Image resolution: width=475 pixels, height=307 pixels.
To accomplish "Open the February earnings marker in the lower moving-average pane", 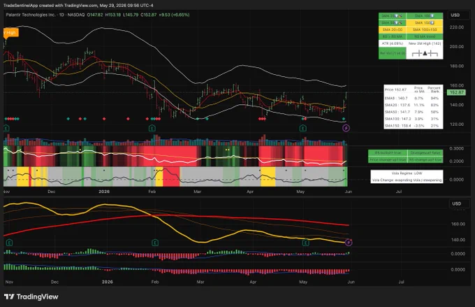I will (155, 243).
